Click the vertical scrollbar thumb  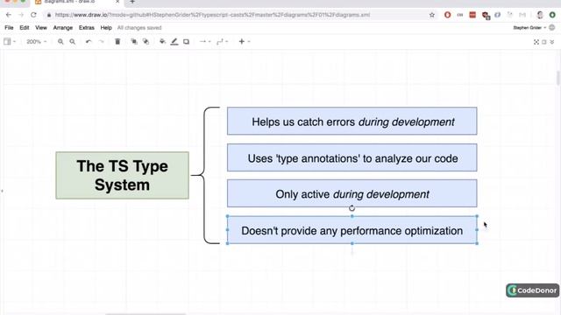(x=558, y=78)
